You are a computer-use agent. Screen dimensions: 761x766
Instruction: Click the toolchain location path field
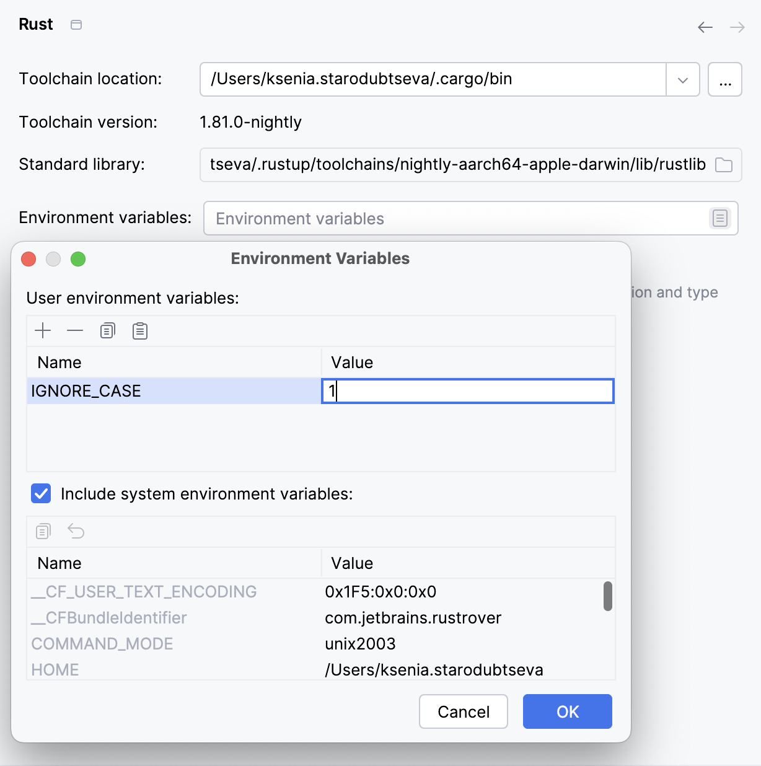pyautogui.click(x=433, y=79)
